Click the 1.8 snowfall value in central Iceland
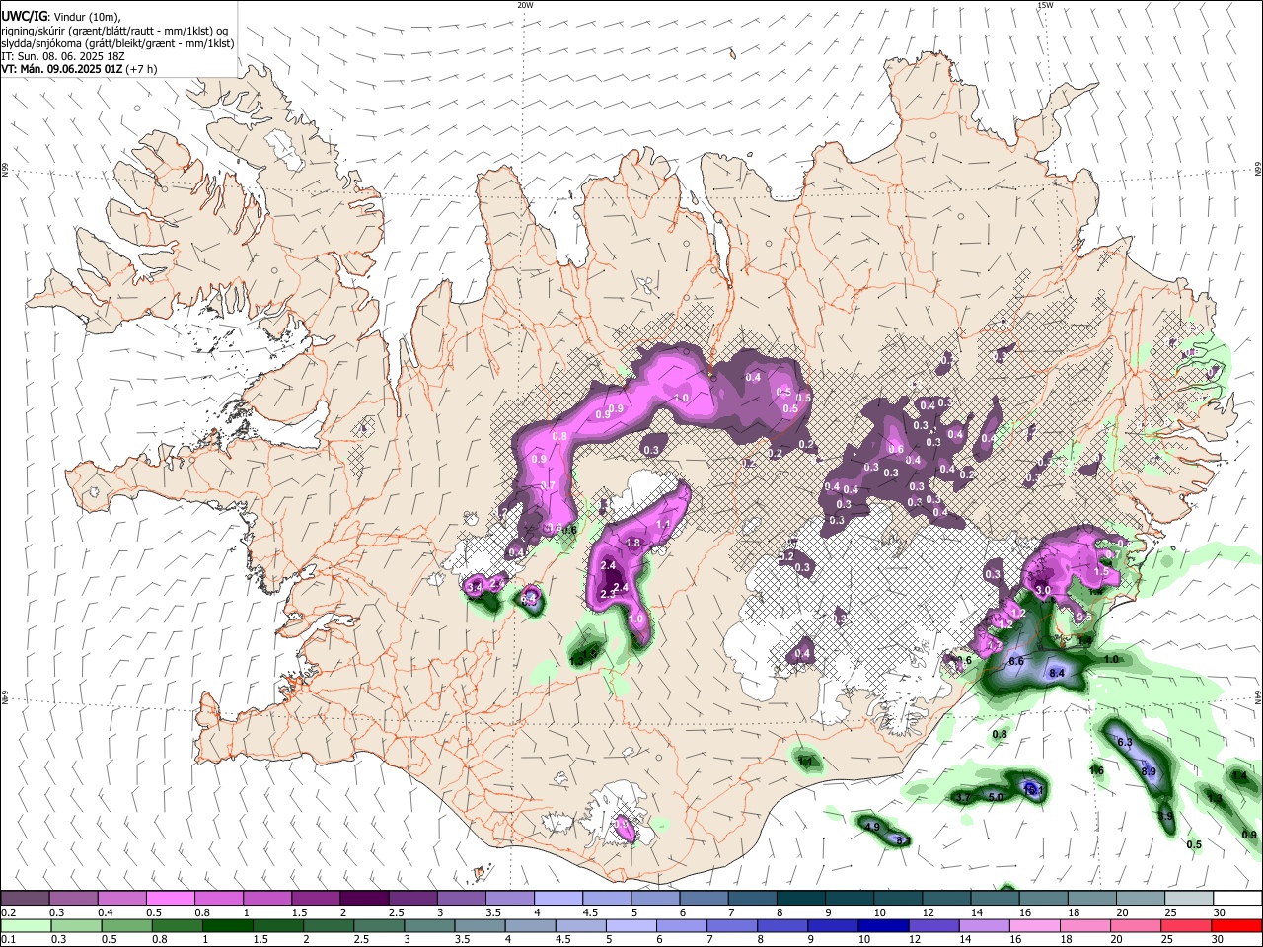The height and width of the screenshot is (947, 1263). (634, 544)
